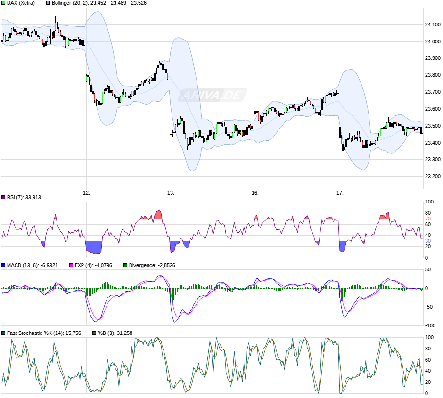Click the 24.100 price axis label

point(433,25)
